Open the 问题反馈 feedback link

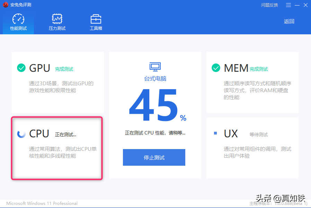point(269,5)
